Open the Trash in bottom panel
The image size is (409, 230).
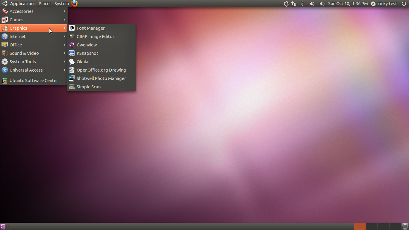tap(405, 226)
